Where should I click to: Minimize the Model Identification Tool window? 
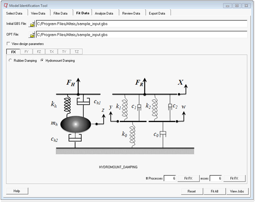(x=228, y=6)
